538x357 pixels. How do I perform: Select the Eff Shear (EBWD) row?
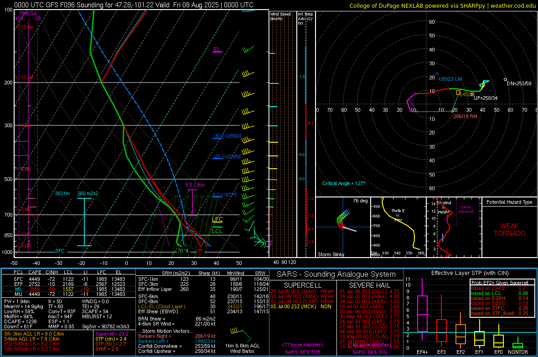click(x=203, y=312)
